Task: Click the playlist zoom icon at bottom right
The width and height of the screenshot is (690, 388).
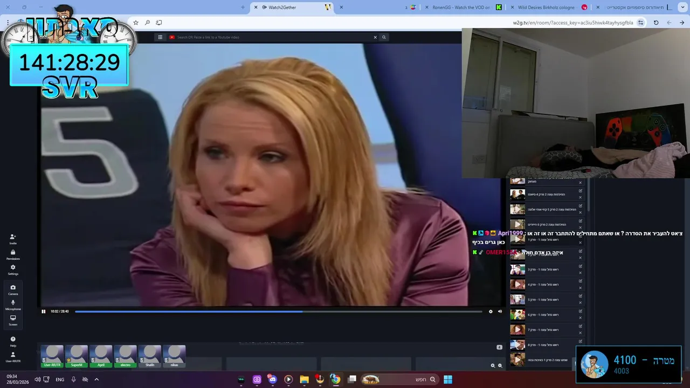Action: [x=500, y=365]
